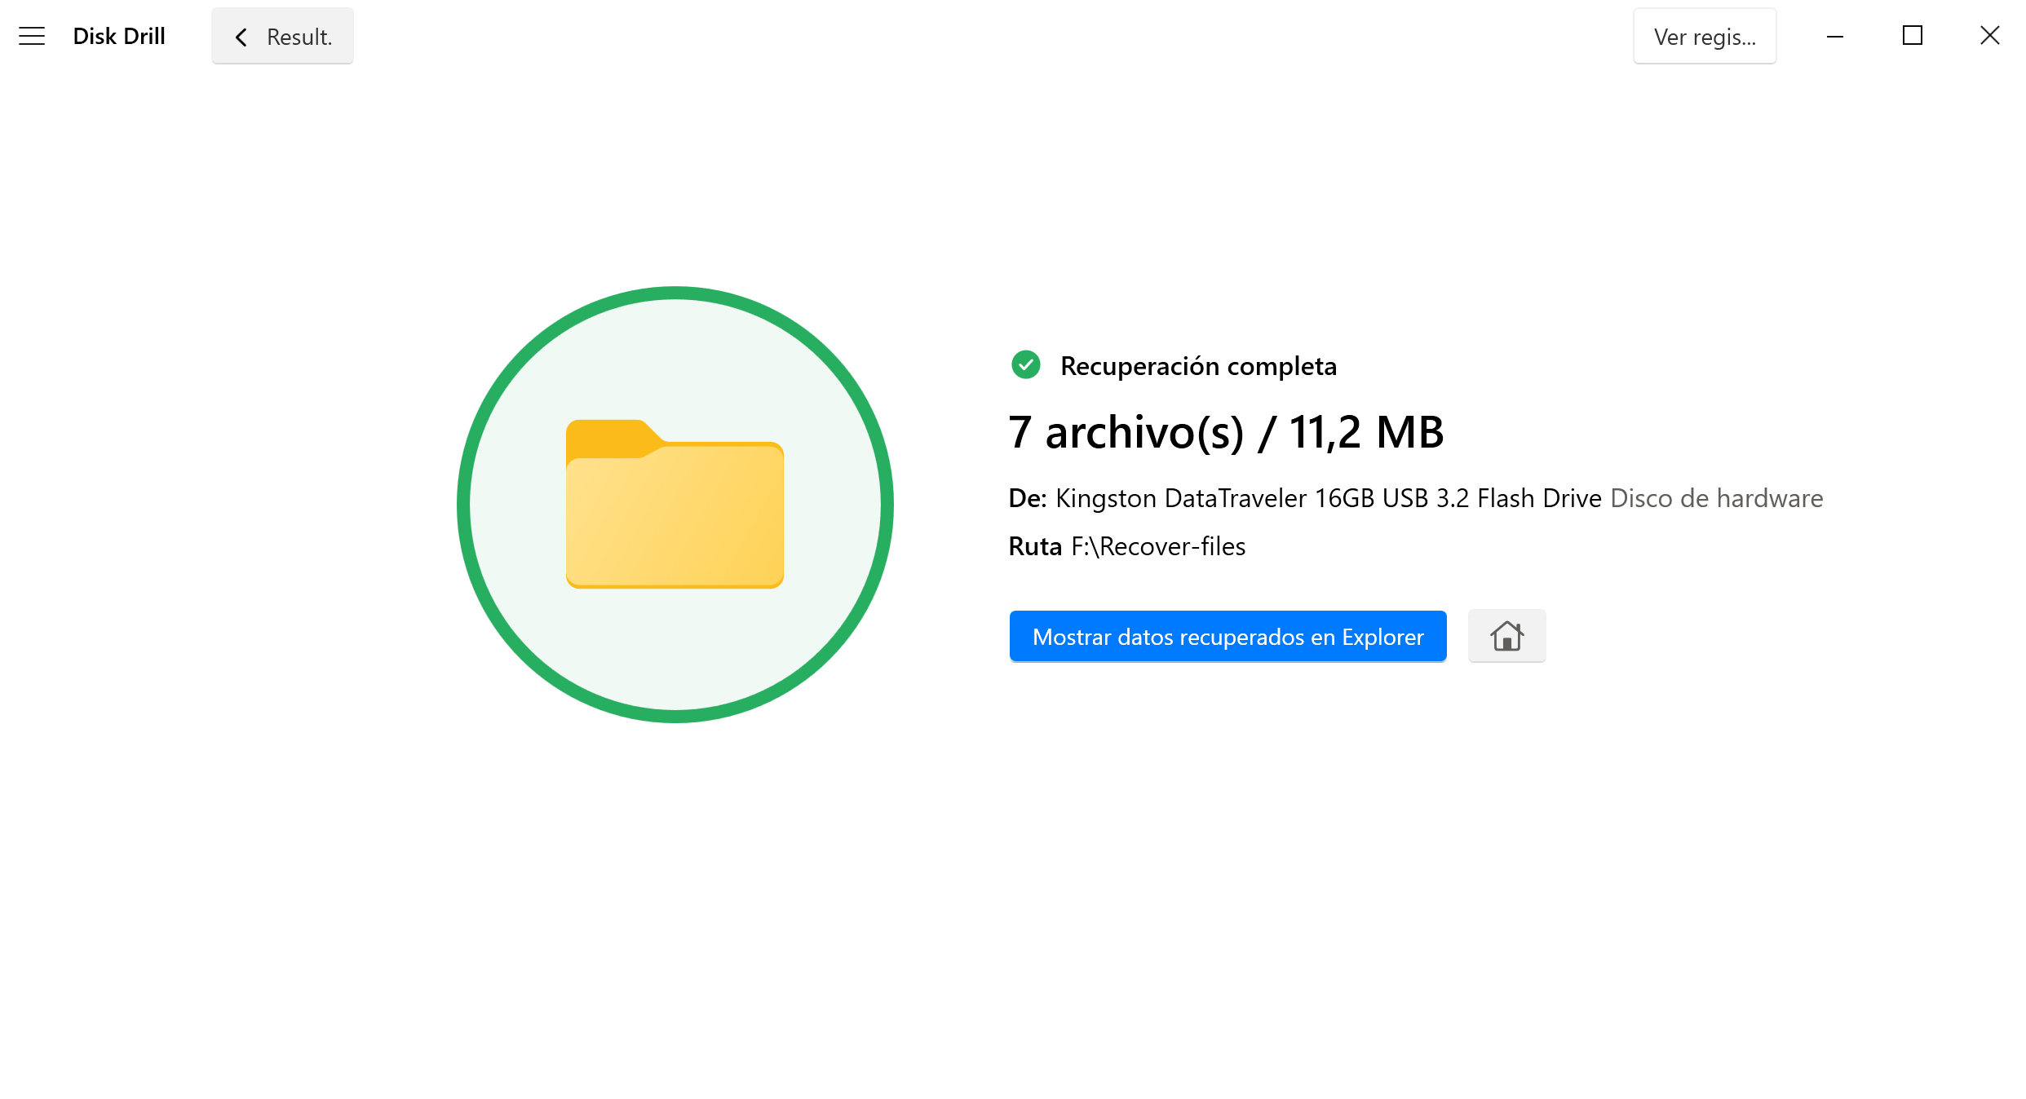Click the back arrow to return to results
Viewport: 2026px width, 1099px height.
coord(240,37)
